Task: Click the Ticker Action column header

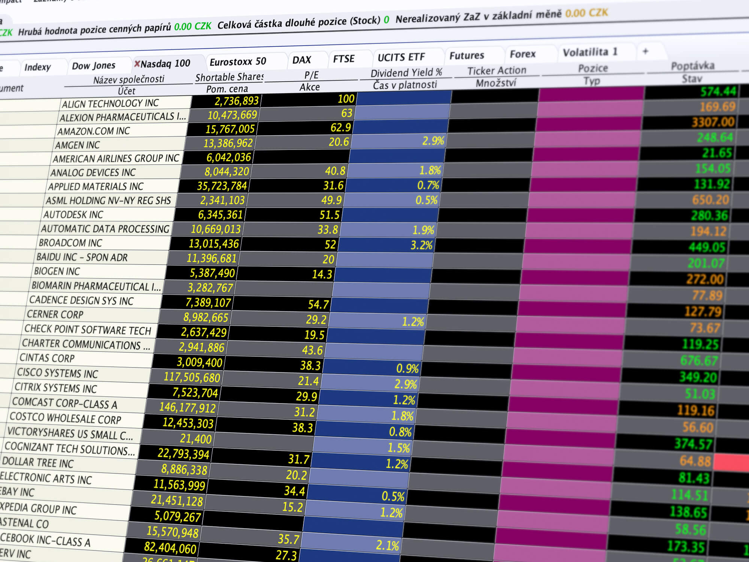Action: point(497,70)
